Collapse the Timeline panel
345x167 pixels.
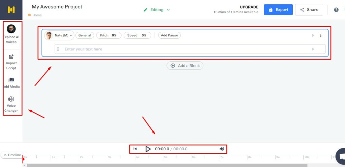(x=12, y=155)
